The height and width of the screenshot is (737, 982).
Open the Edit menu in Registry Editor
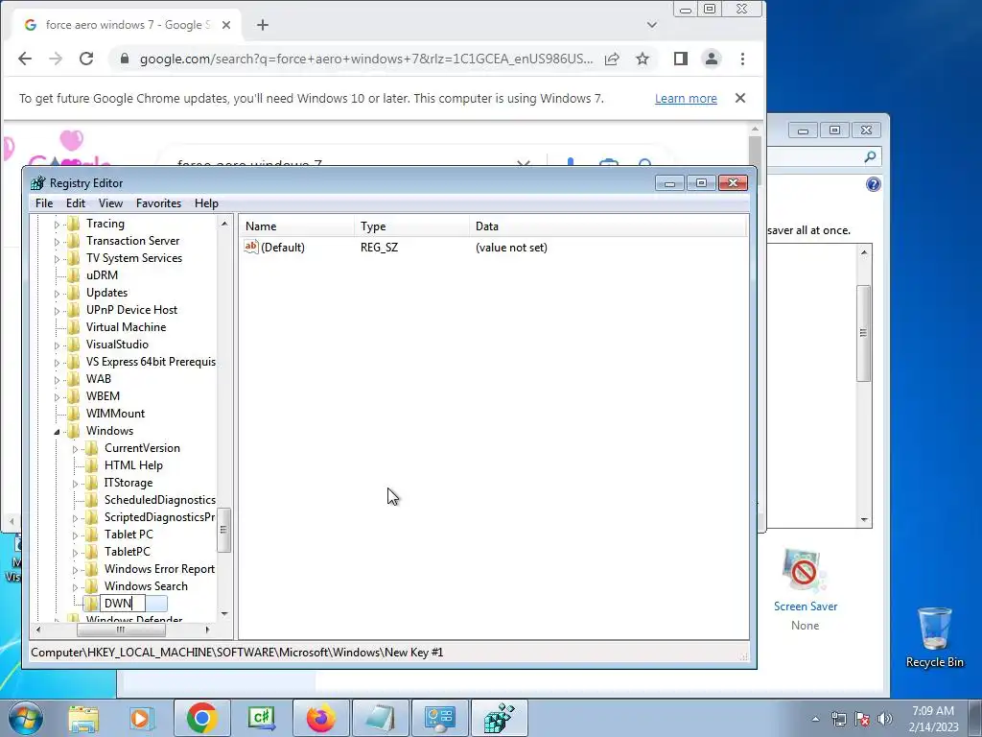(75, 203)
